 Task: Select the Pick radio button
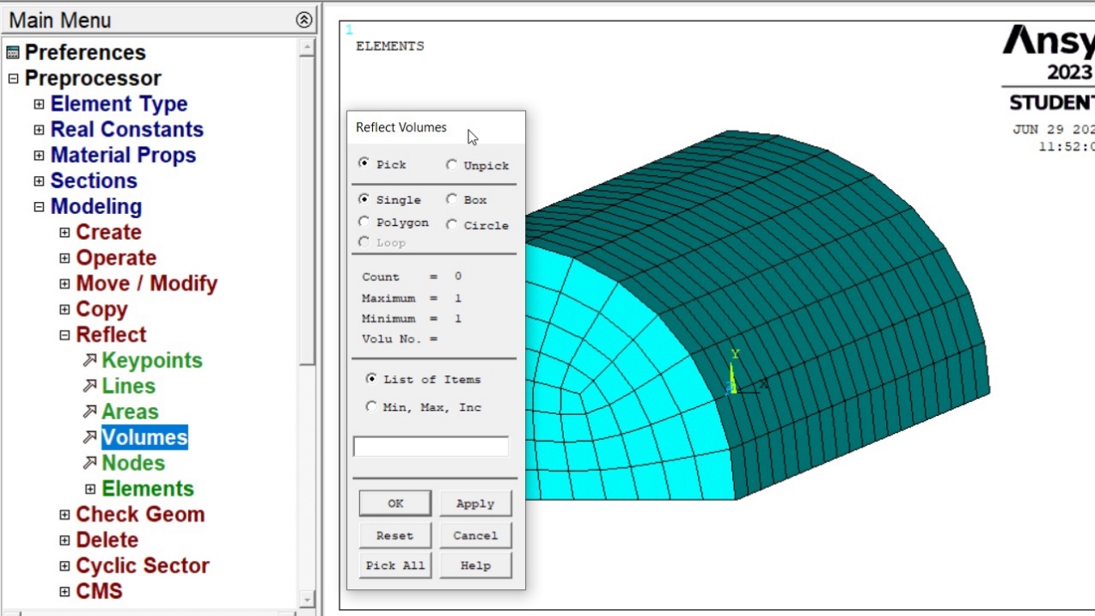[x=364, y=163]
